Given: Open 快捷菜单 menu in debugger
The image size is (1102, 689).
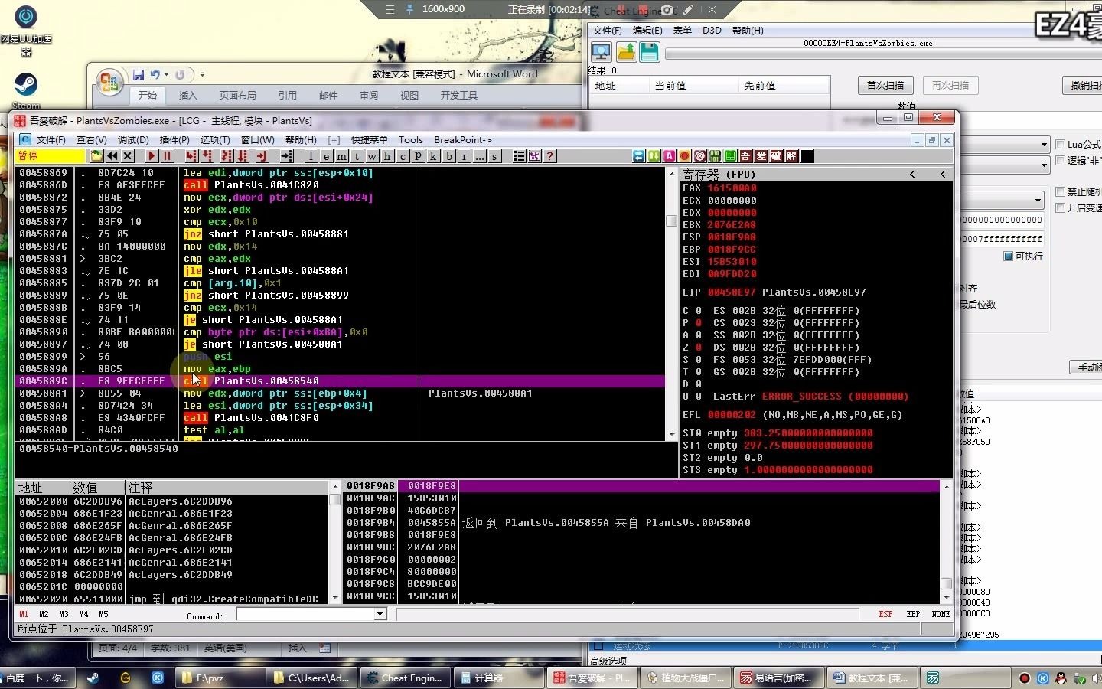Looking at the screenshot, I should [x=370, y=140].
